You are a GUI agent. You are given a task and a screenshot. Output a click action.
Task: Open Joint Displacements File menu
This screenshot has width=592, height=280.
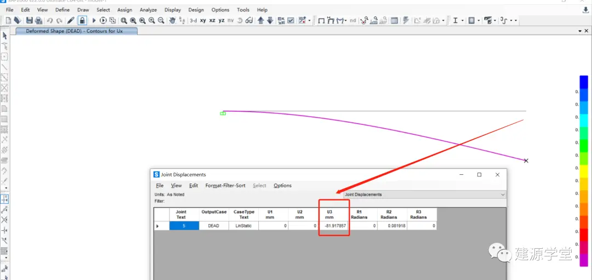coord(160,185)
